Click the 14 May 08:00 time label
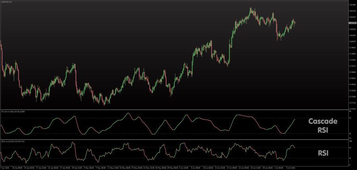357x170 pixels. pos(125,168)
